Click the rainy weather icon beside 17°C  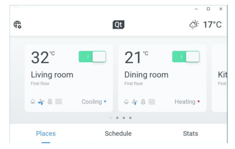pos(194,24)
